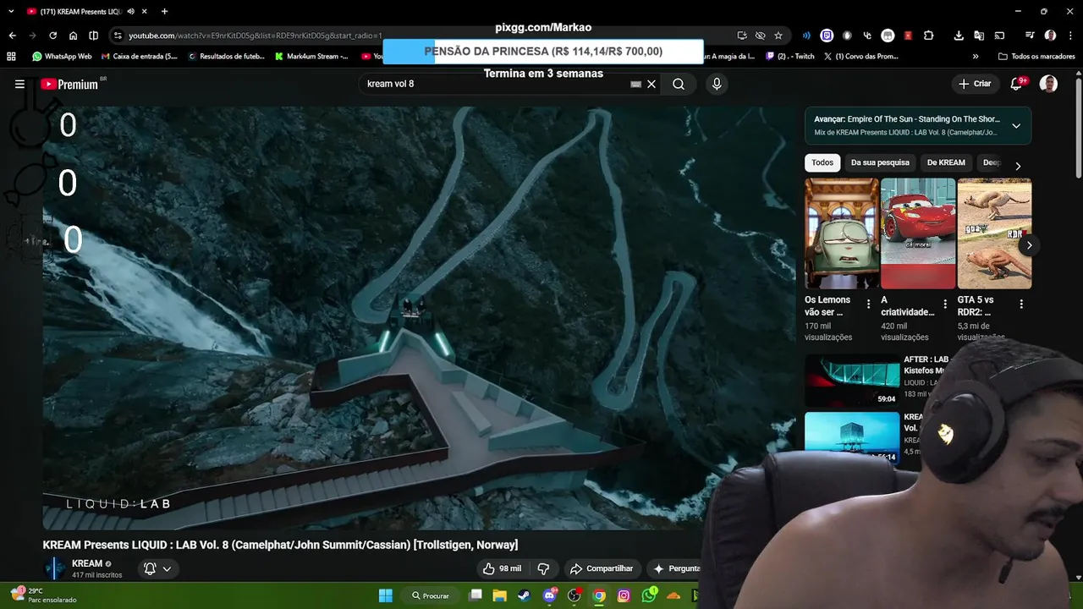Open the Chrome profile avatar

pos(1050,36)
